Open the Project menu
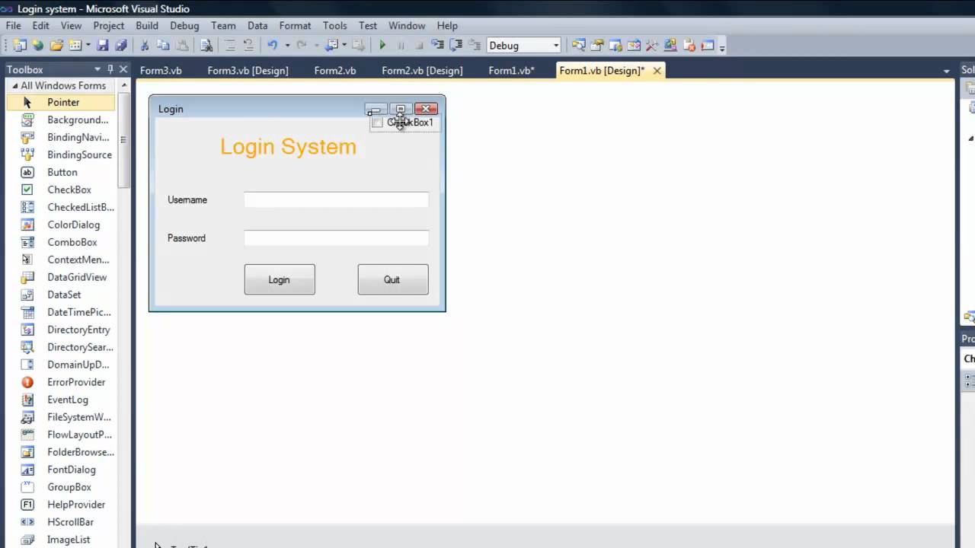Viewport: 975px width, 548px height. click(109, 25)
